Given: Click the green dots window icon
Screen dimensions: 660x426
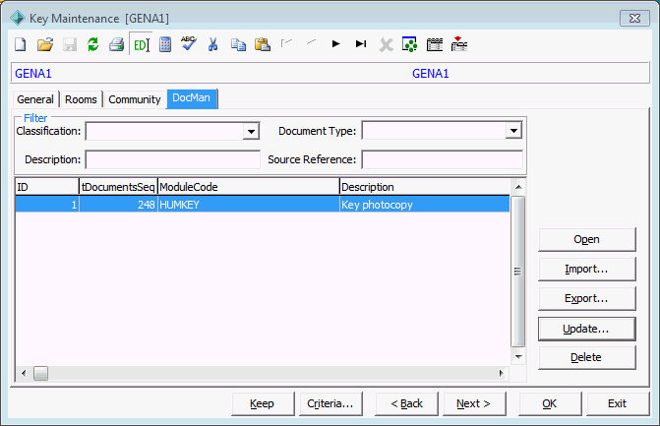Looking at the screenshot, I should tap(409, 44).
